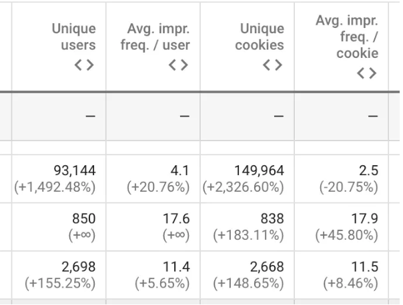Sort by Unique cookies column header
403x305 pixels.
(262, 37)
